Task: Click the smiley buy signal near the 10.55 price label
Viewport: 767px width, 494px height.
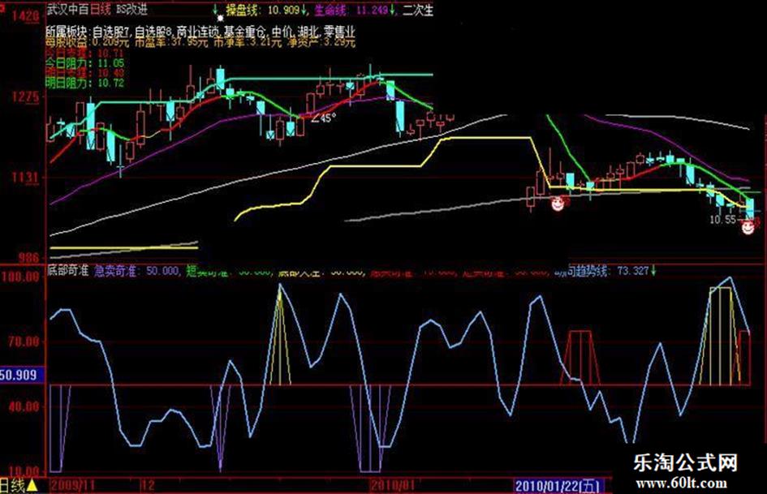Action: click(x=748, y=227)
